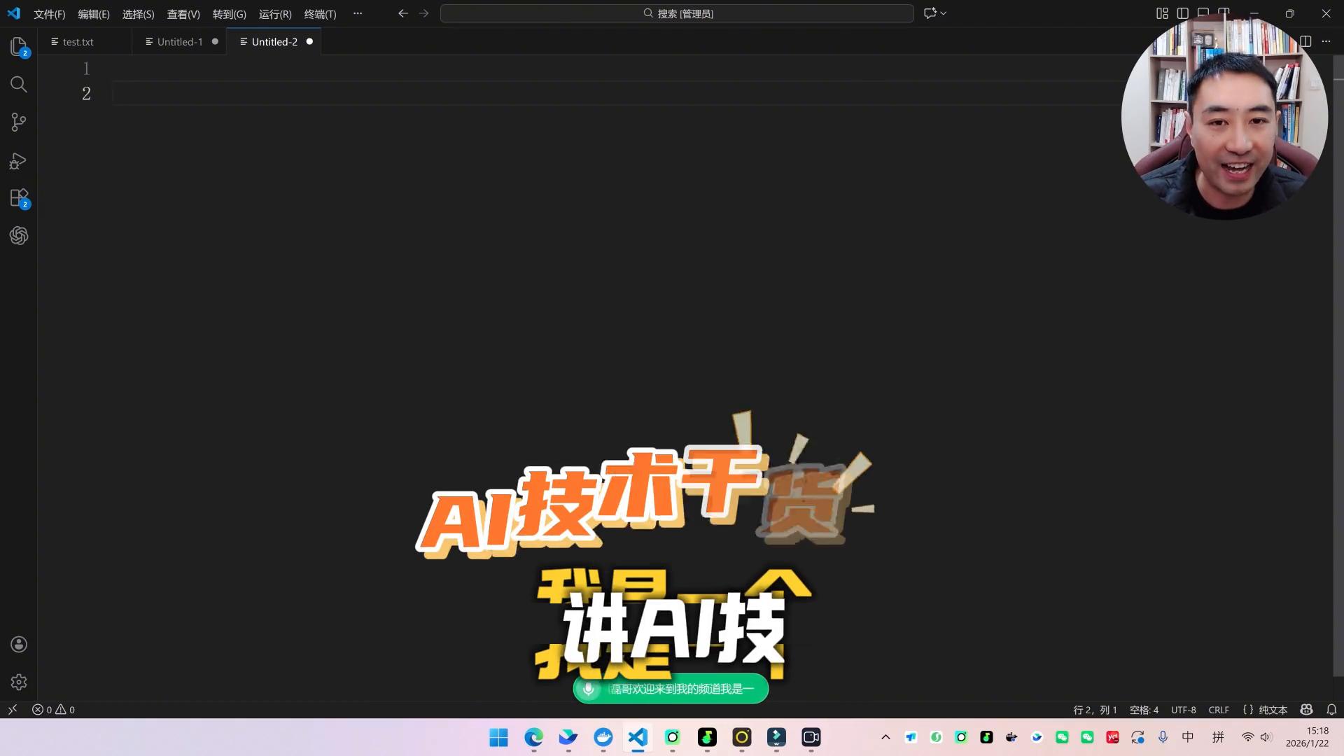Open the Accounts menu icon
The width and height of the screenshot is (1344, 756).
coord(19,645)
